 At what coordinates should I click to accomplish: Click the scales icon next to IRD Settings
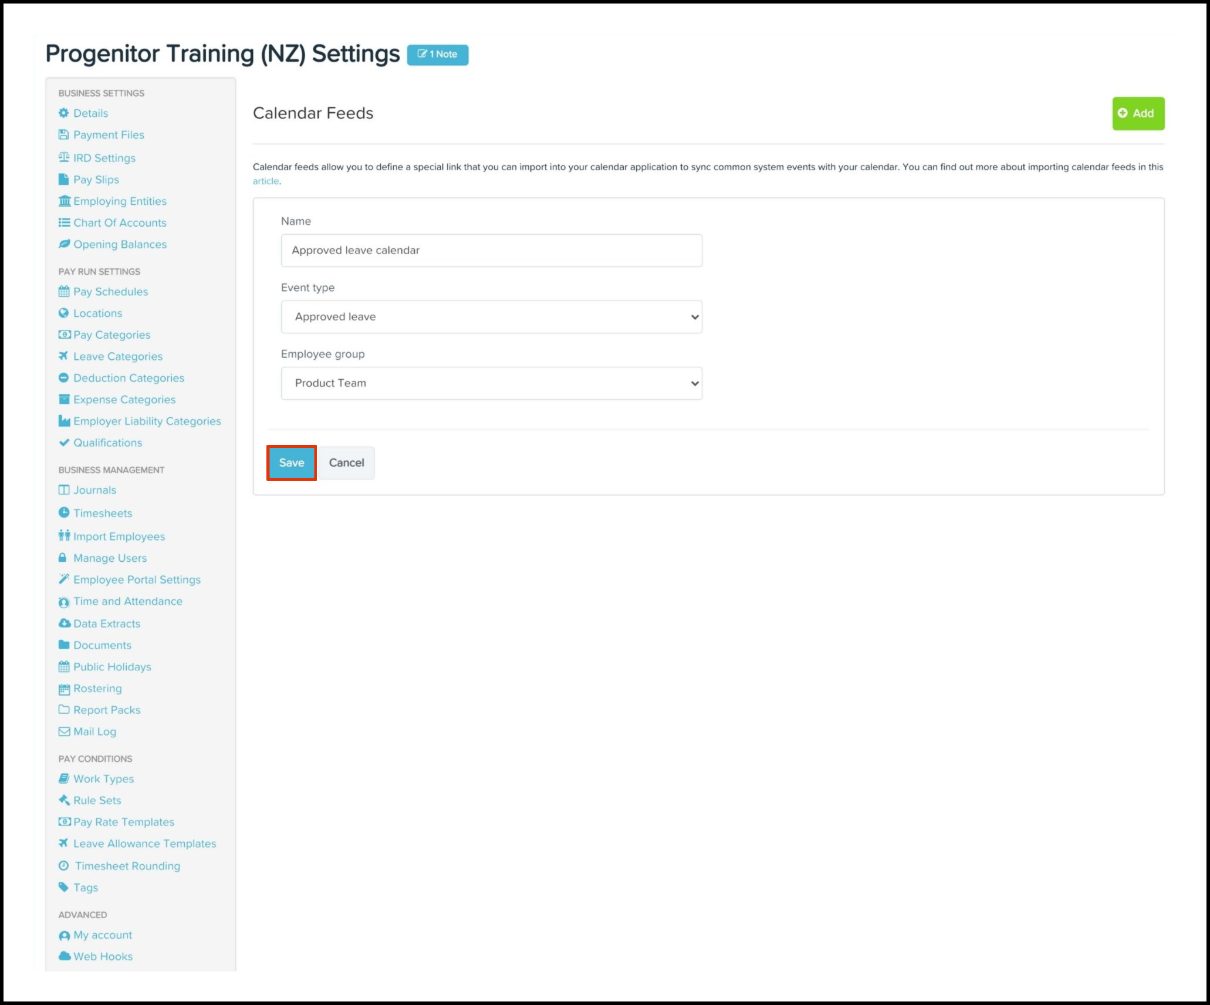click(x=63, y=157)
